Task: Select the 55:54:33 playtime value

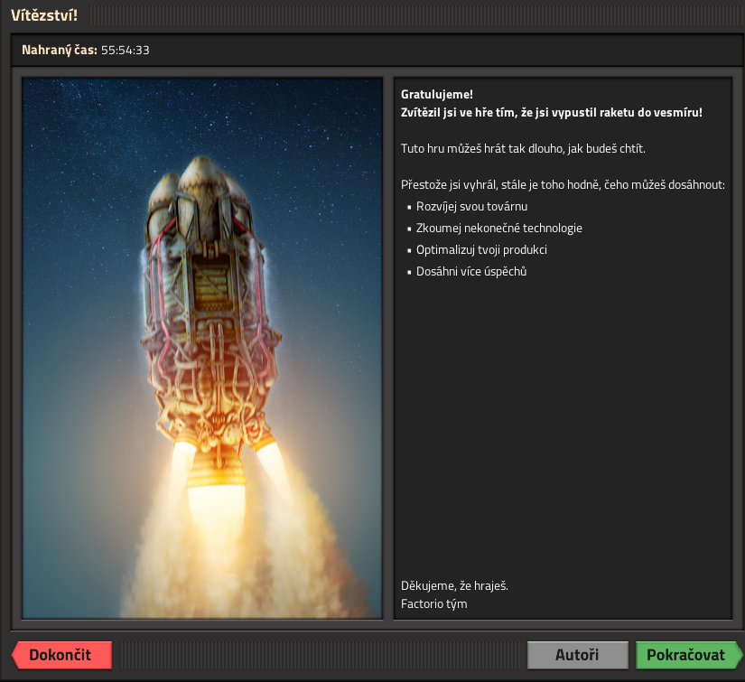Action: point(126,51)
